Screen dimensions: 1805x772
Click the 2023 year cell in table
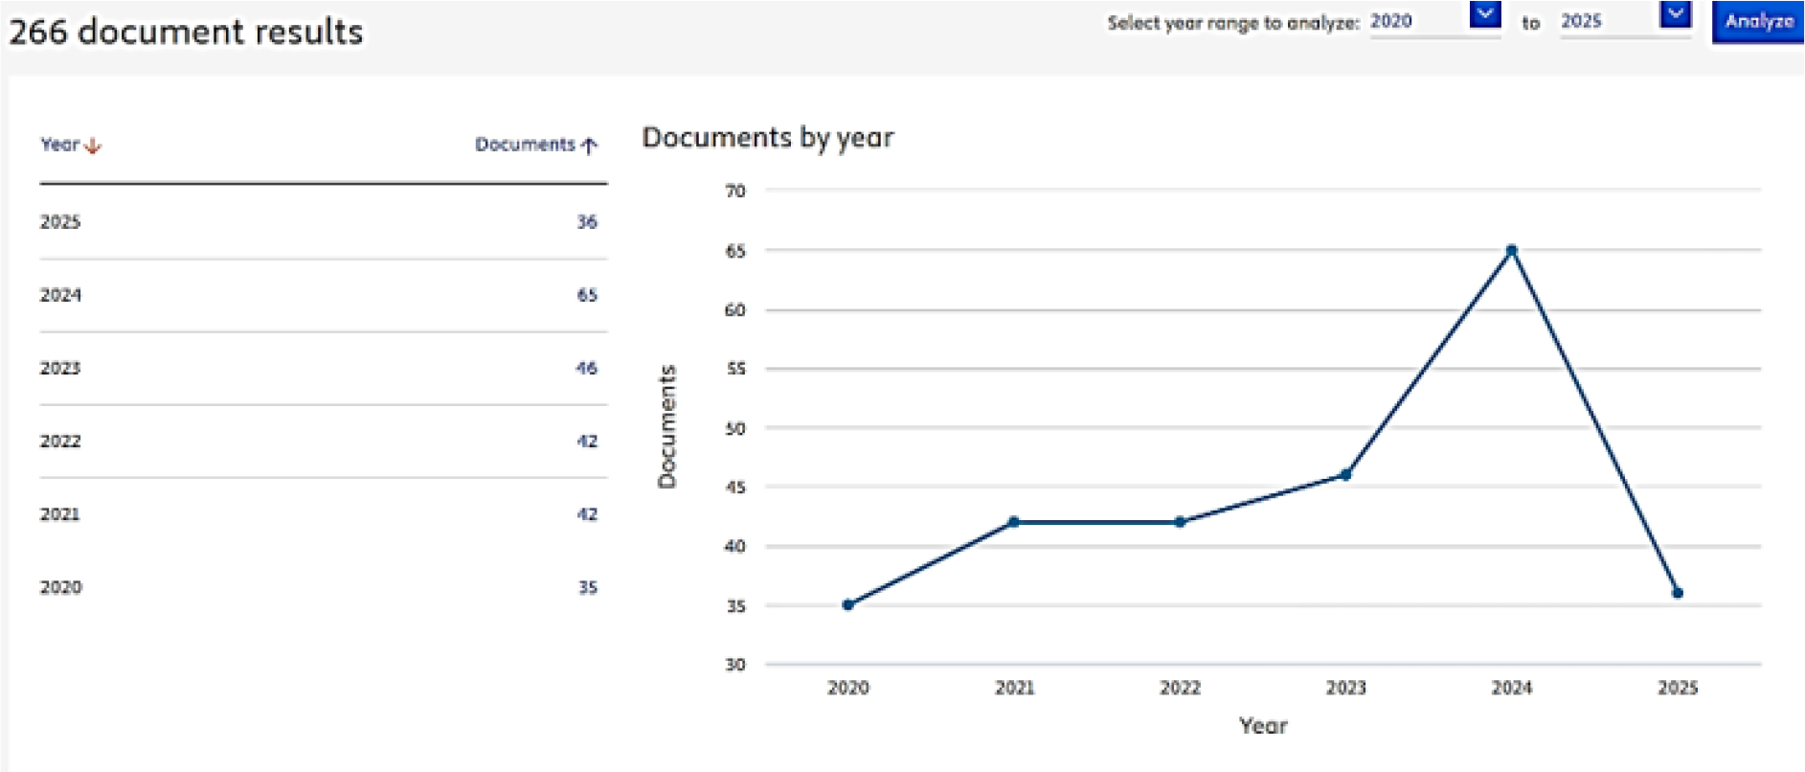[60, 368]
